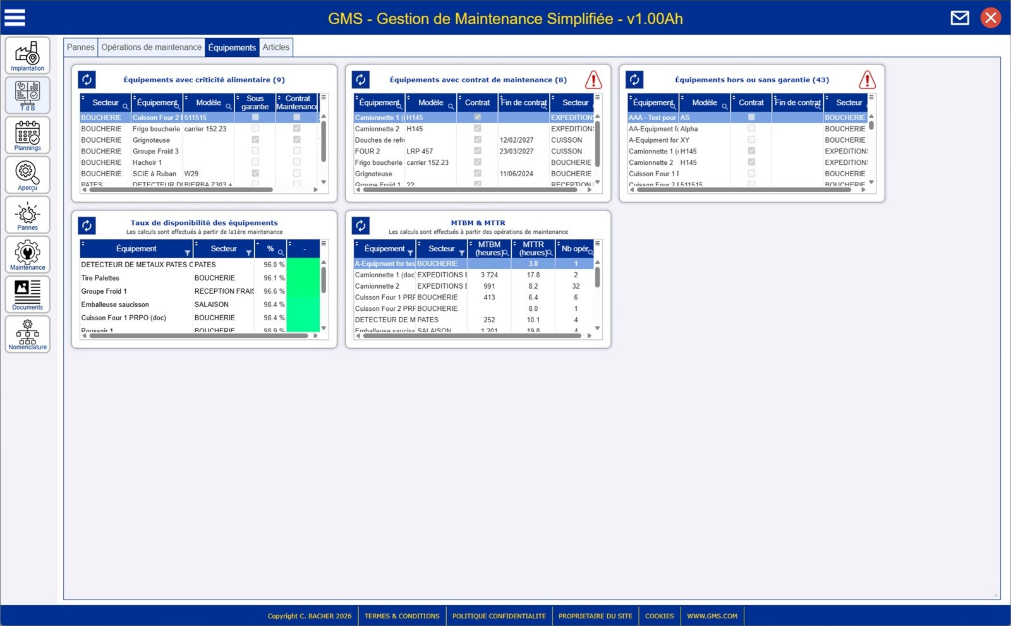Viewport: 1011px width, 626px height.
Task: Open Secteur filter in disponibilité table
Action: (x=248, y=252)
